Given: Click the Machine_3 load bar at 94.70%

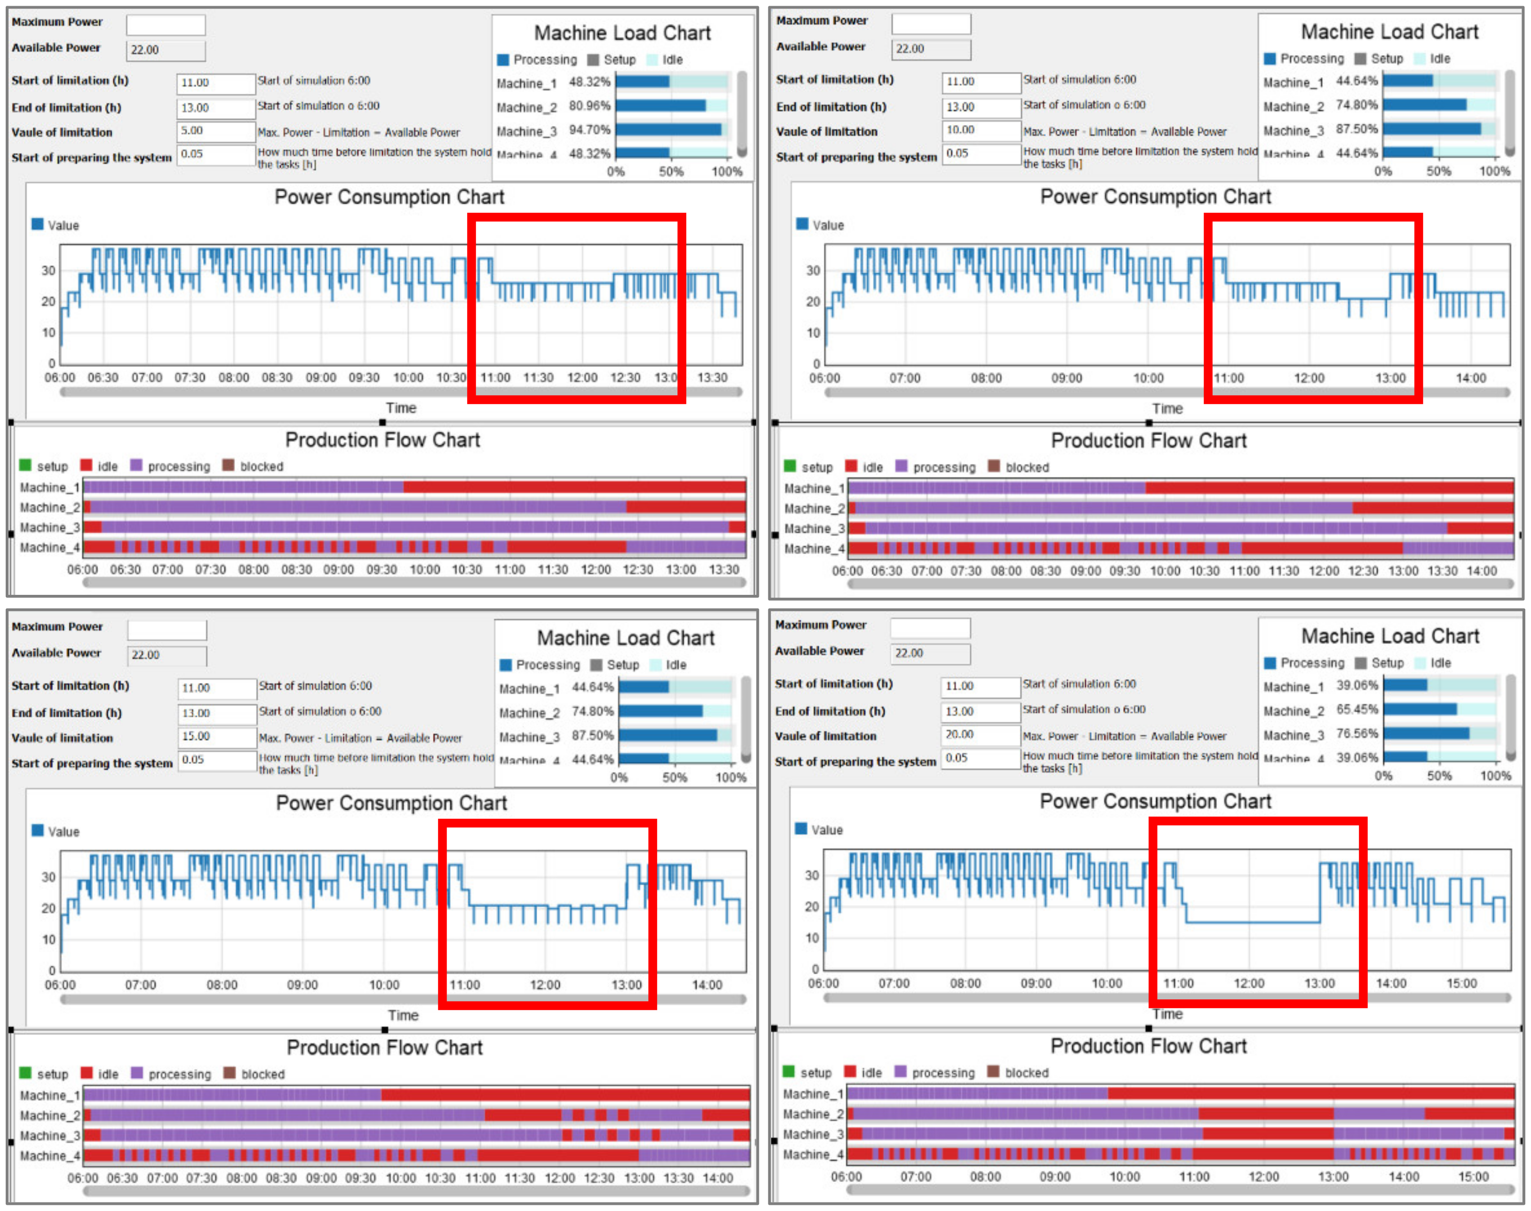Looking at the screenshot, I should point(668,130).
